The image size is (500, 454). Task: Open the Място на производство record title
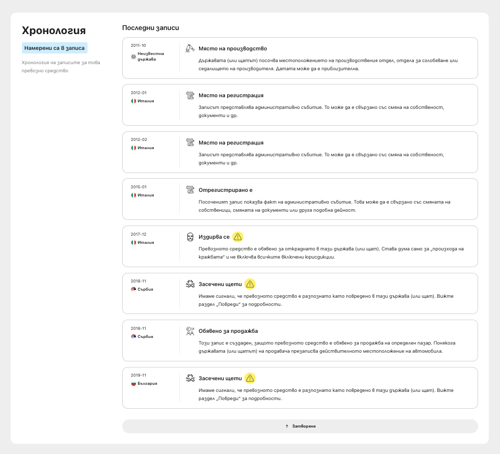pos(233,48)
